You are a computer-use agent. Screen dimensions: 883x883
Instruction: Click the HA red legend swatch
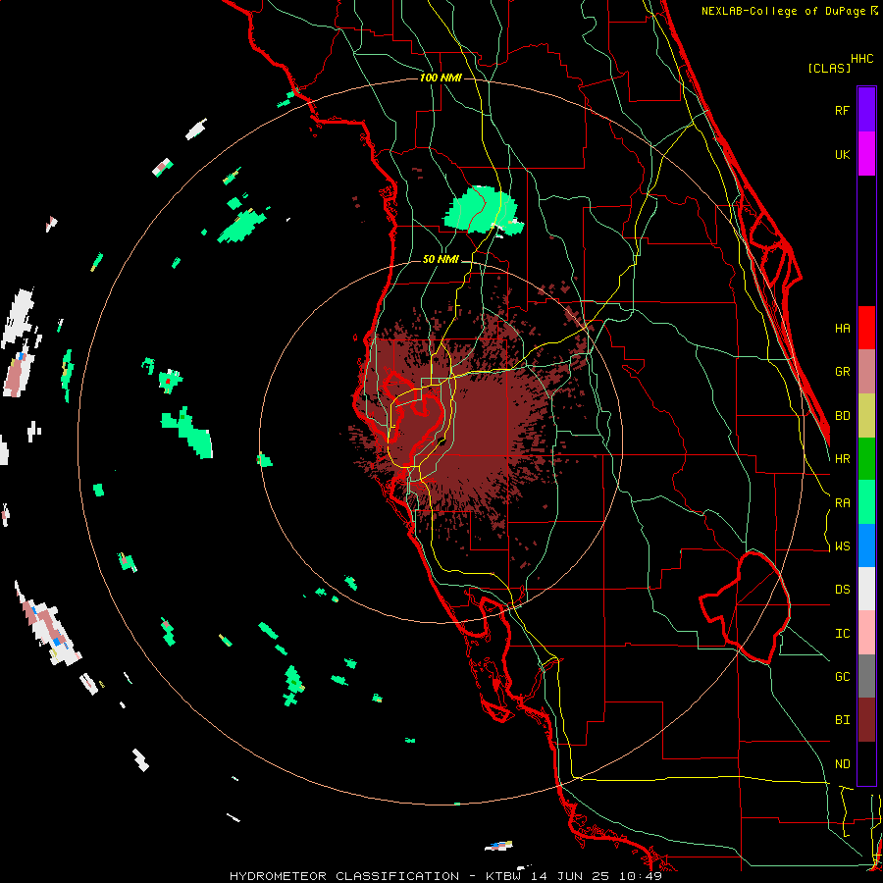coord(866,328)
